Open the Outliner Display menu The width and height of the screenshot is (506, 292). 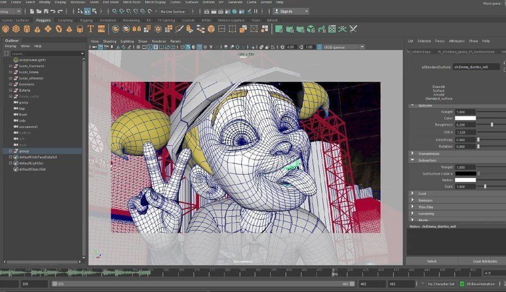coord(11,46)
